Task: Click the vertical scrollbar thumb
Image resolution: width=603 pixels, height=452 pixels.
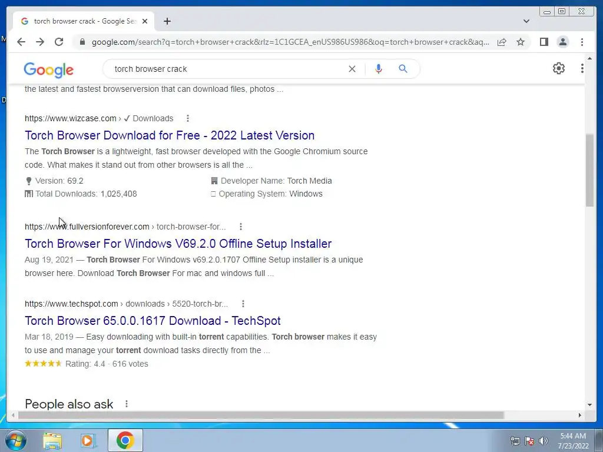Action: pyautogui.click(x=589, y=170)
